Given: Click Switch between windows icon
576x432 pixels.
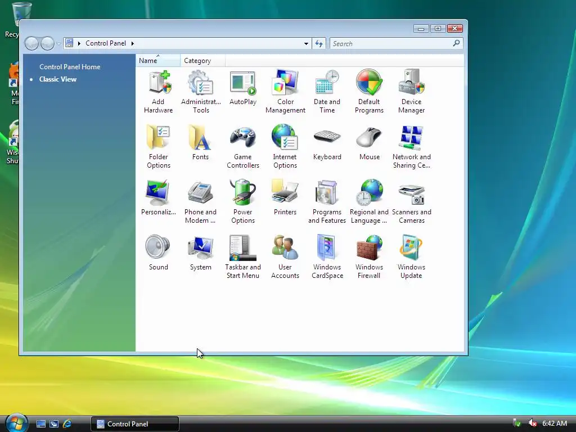Looking at the screenshot, I should (x=54, y=424).
